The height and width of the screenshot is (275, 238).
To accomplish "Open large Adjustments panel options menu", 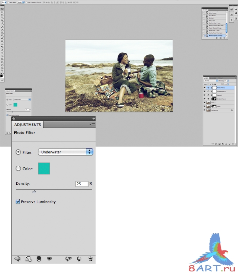I will 92,125.
